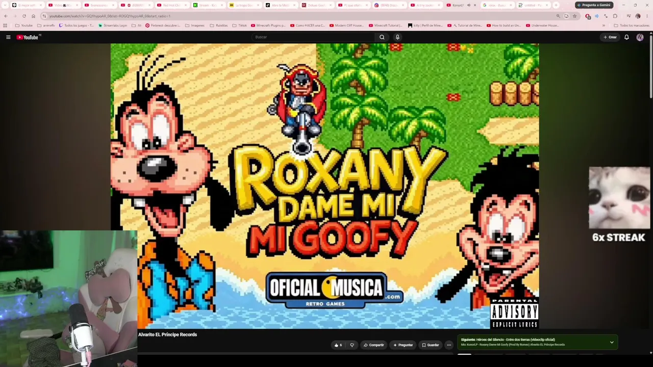Click Pregunta a Gemini button
653x367 pixels.
coord(594,5)
